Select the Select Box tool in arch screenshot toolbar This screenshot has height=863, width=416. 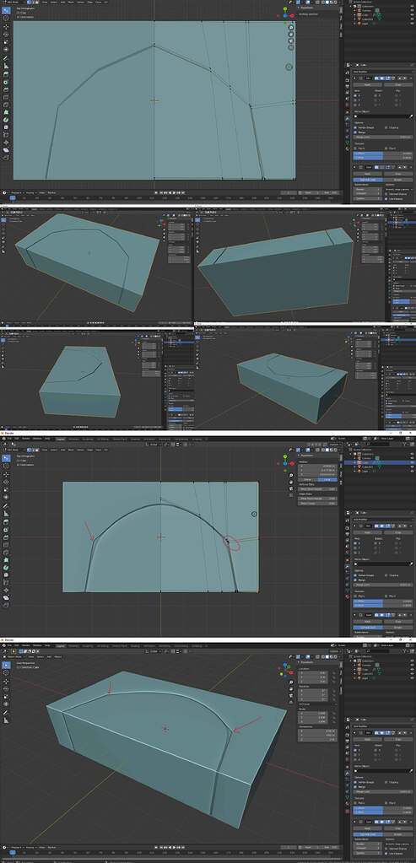click(6, 458)
